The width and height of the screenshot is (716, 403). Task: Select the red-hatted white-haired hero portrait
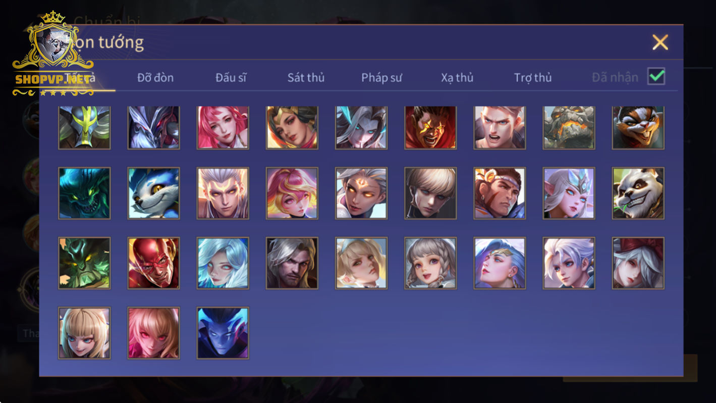pyautogui.click(x=638, y=263)
